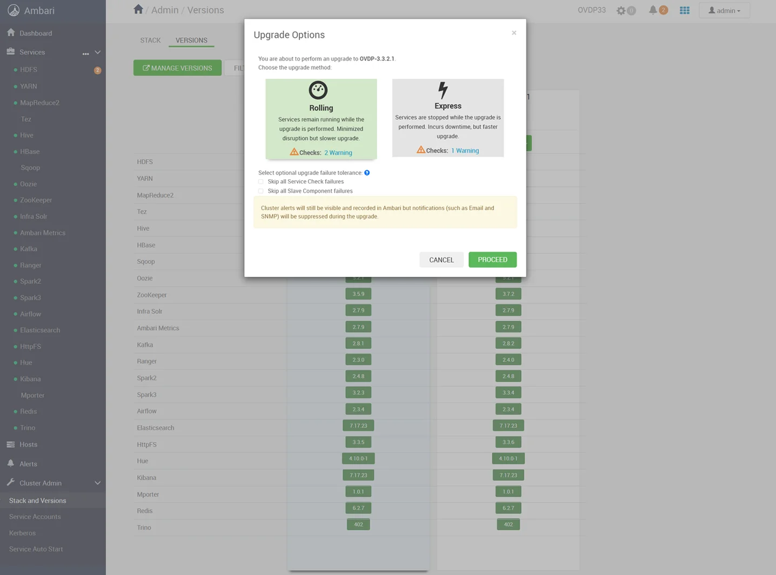
Task: Click the Rolling checks warning triangle icon
Action: click(294, 152)
